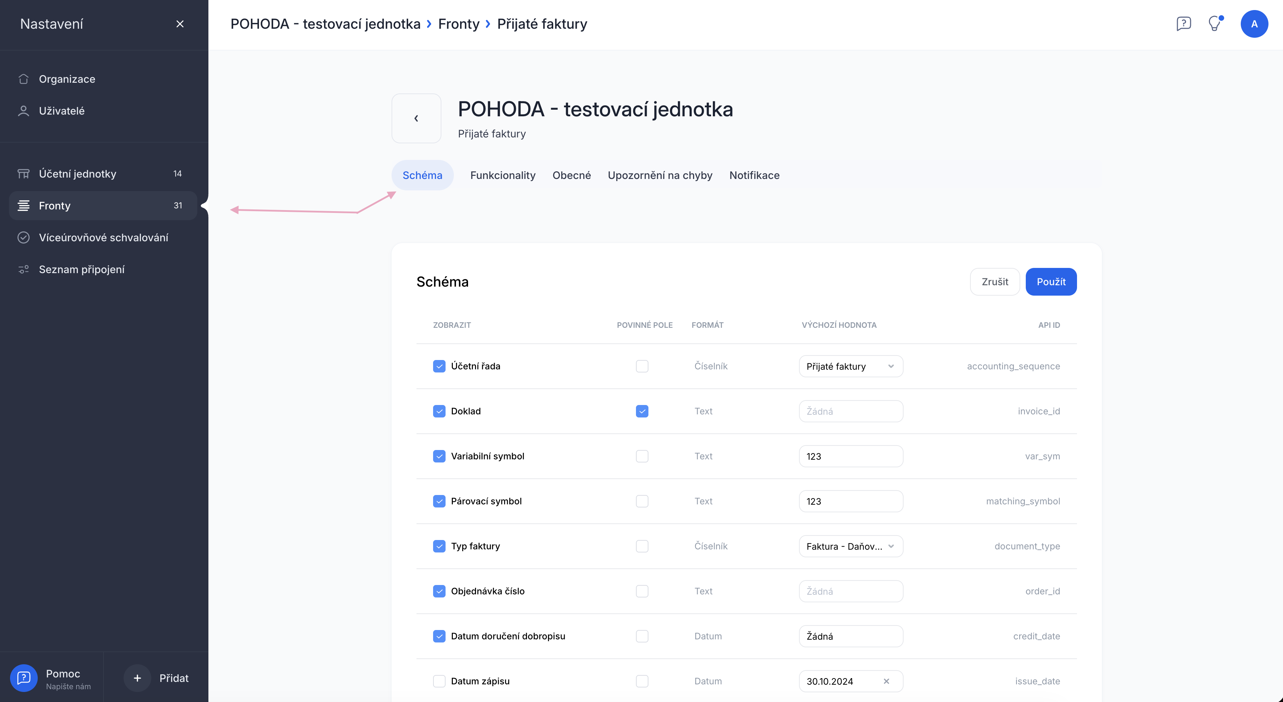Image resolution: width=1283 pixels, height=702 pixels.
Task: Click the Organizace home icon
Action: (x=24, y=79)
